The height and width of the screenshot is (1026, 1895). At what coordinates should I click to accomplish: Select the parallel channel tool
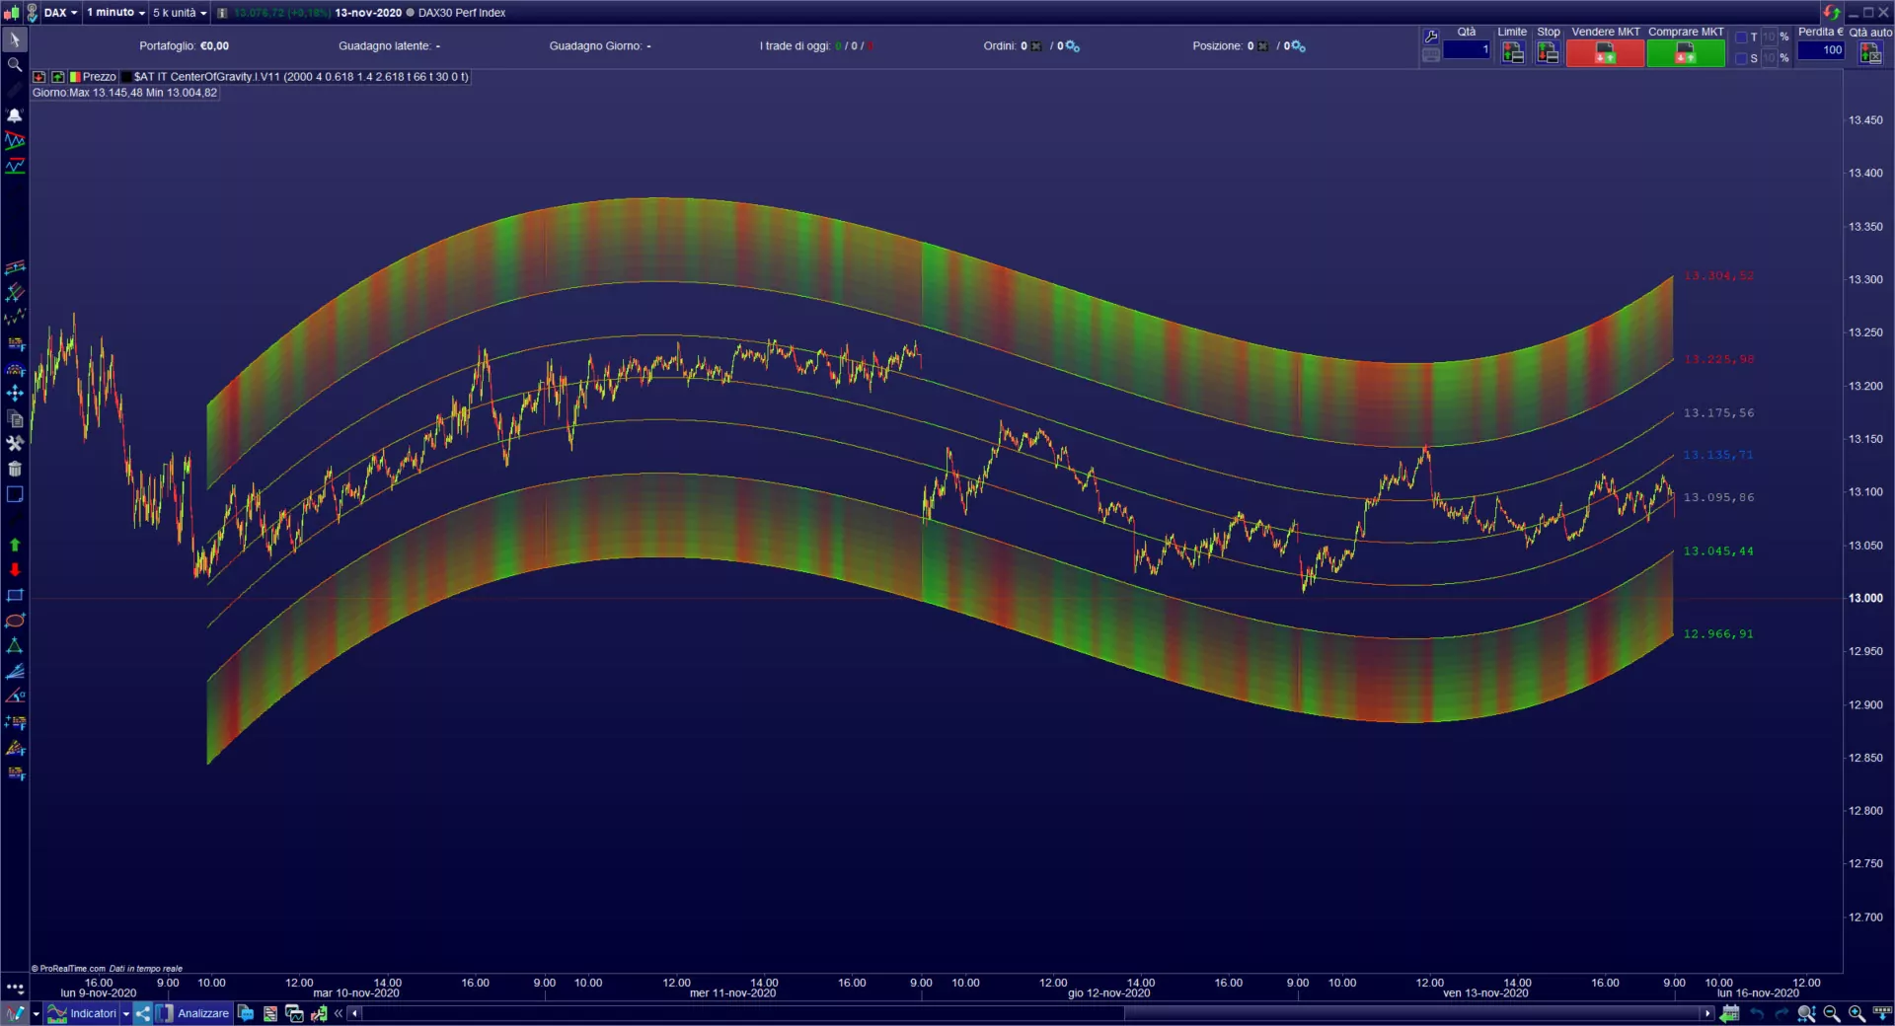[15, 267]
